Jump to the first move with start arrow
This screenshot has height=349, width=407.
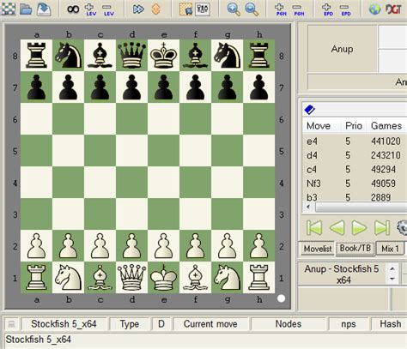tap(314, 228)
